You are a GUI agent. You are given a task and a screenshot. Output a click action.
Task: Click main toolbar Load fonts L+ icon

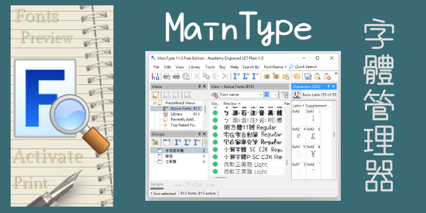(x=246, y=76)
